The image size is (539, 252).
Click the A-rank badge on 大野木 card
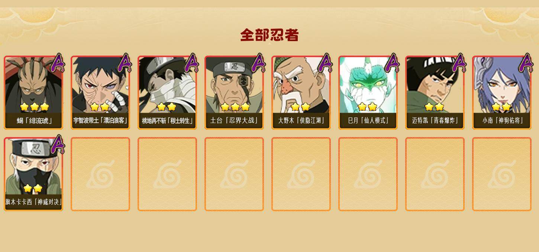pos(325,63)
